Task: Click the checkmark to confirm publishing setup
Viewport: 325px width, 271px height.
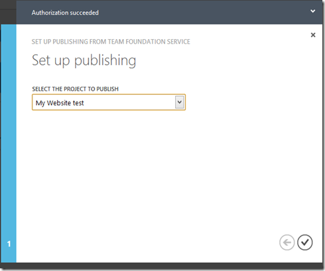Action: click(x=304, y=243)
